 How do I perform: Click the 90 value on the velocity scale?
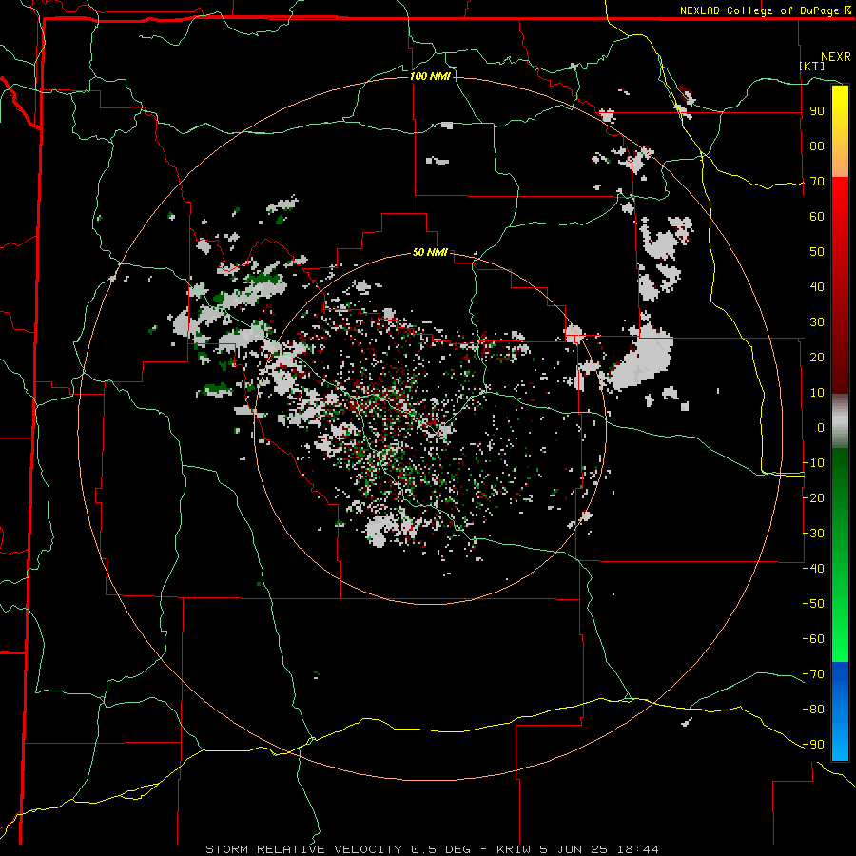point(817,111)
